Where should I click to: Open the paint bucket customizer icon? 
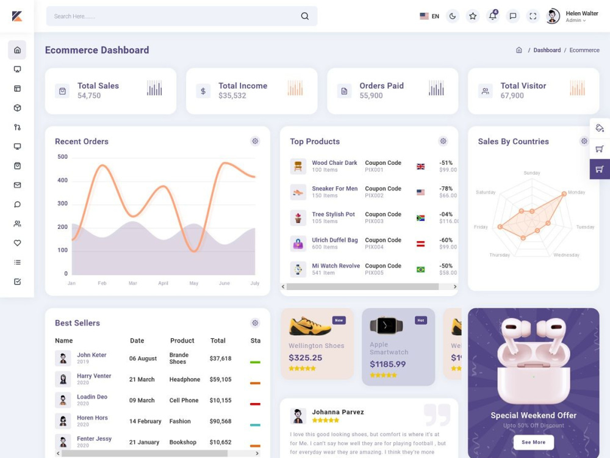(600, 128)
